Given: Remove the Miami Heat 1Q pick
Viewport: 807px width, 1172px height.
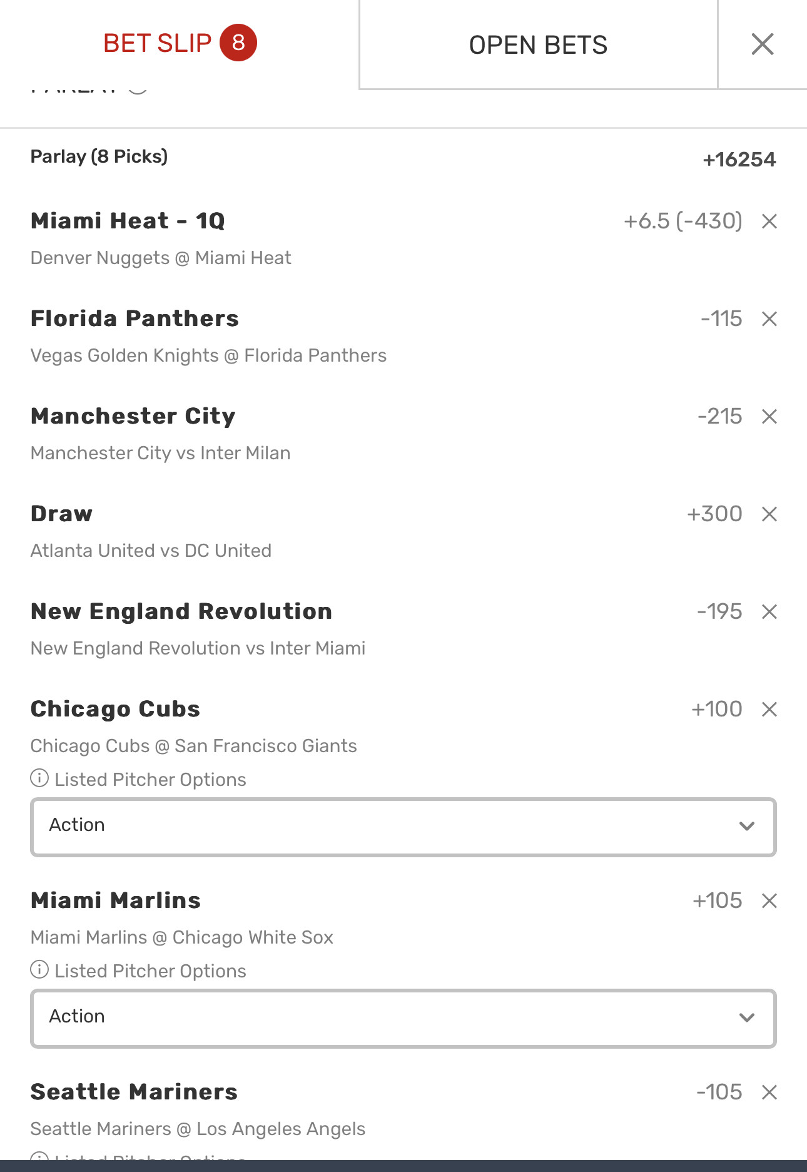Looking at the screenshot, I should [x=769, y=221].
